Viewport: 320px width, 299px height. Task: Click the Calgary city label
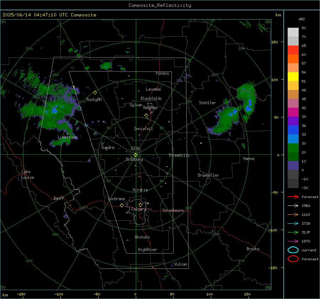(139, 209)
